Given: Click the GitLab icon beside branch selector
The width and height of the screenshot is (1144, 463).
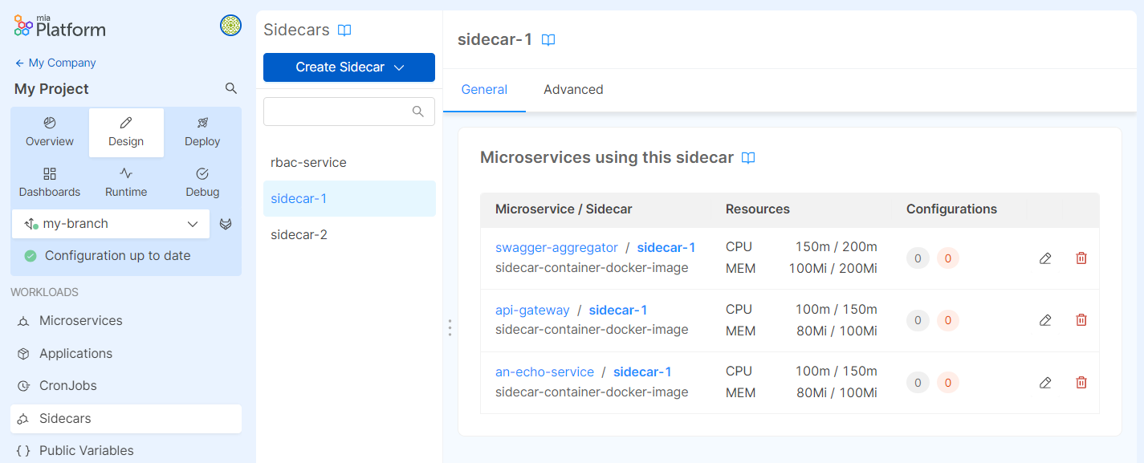Looking at the screenshot, I should tap(226, 224).
